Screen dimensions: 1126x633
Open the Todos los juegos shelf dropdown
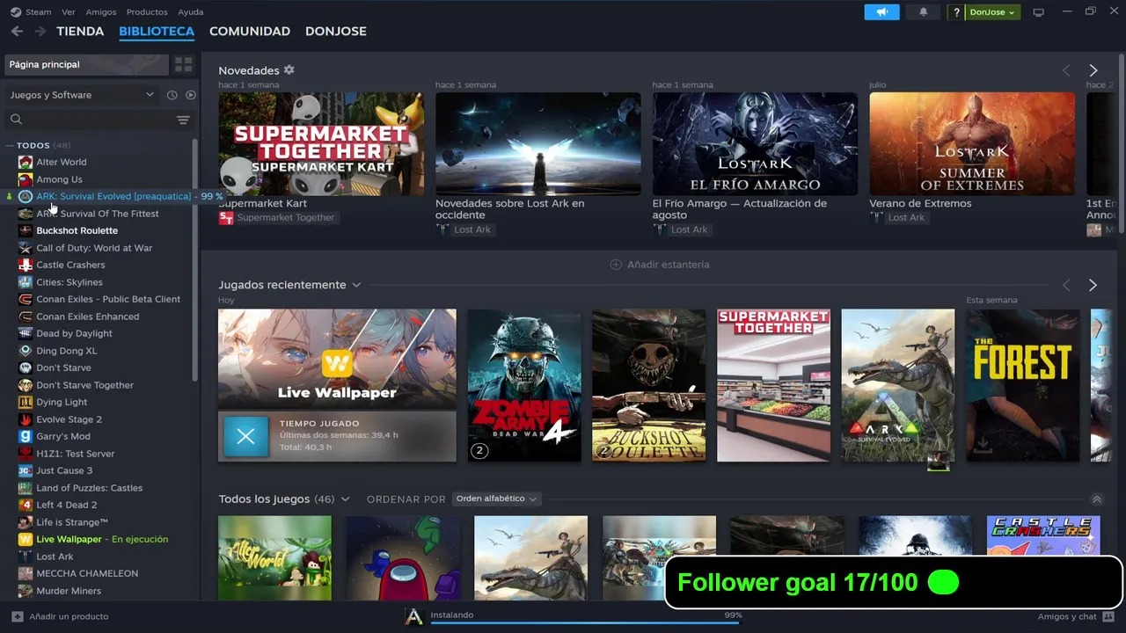345,499
